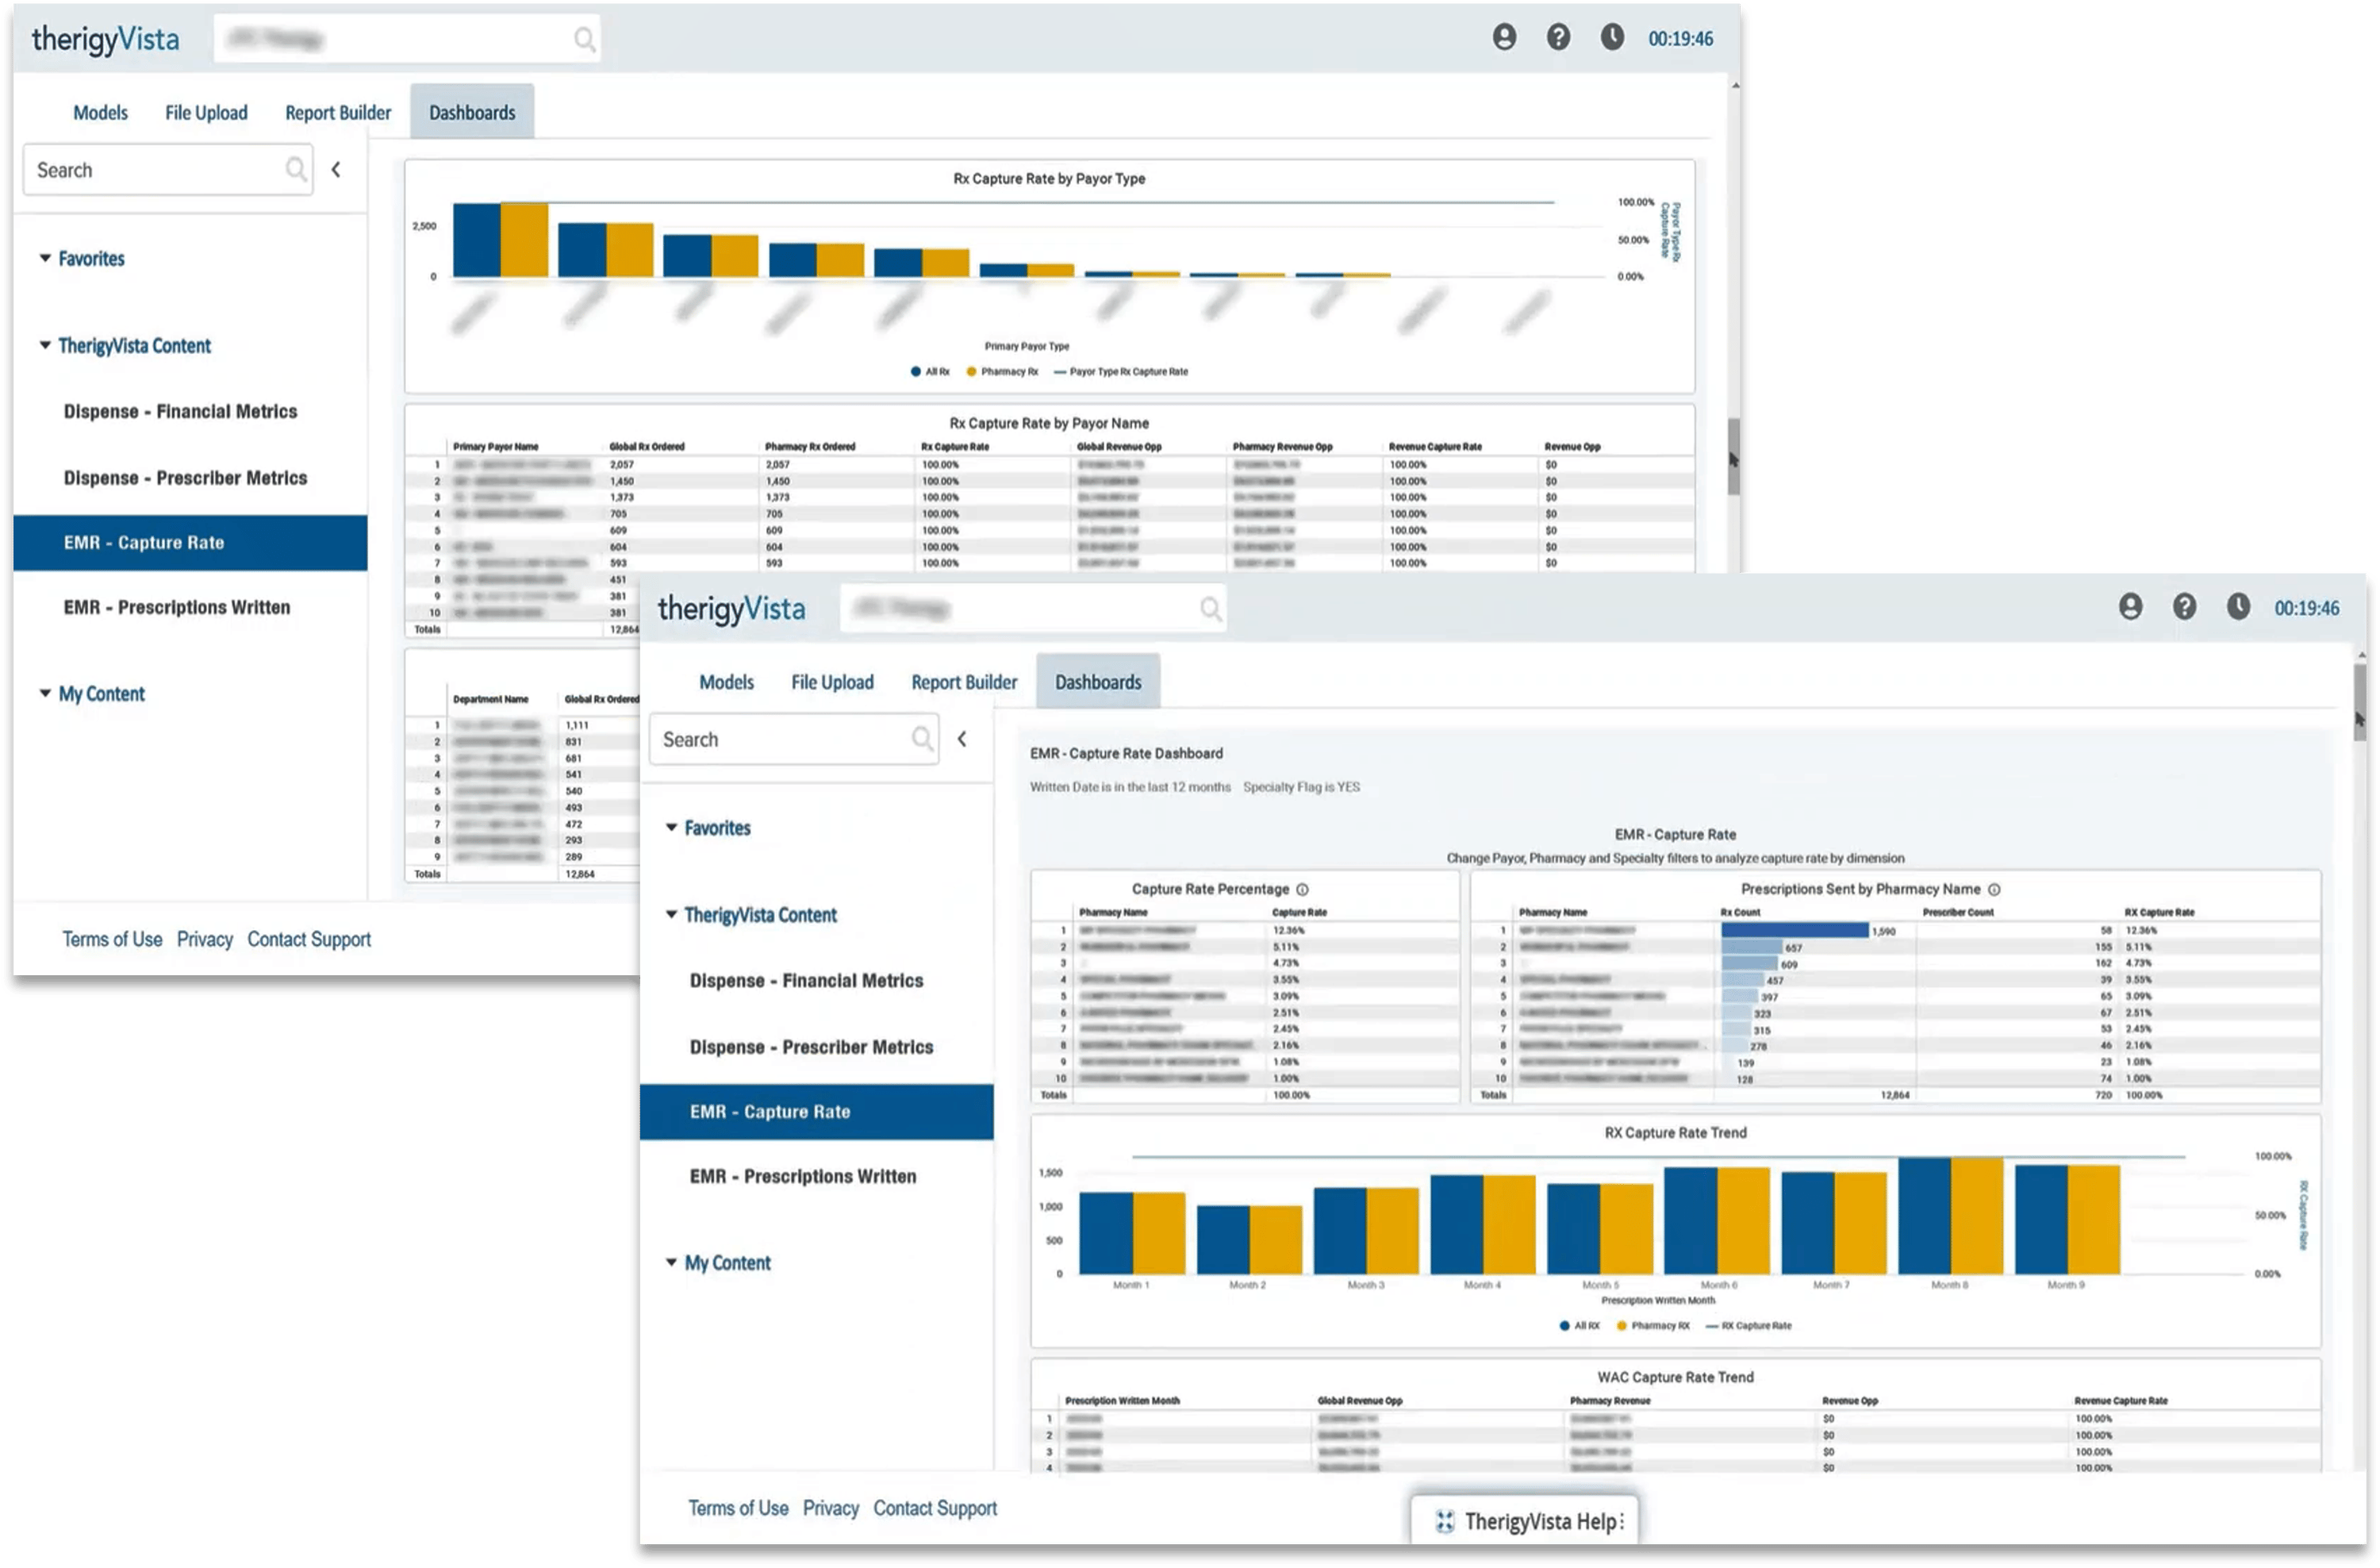Viewport: 2380px width, 1568px height.
Task: Click info icon beside Prescriptions Sent by Pharmacy Name
Action: 1994,889
